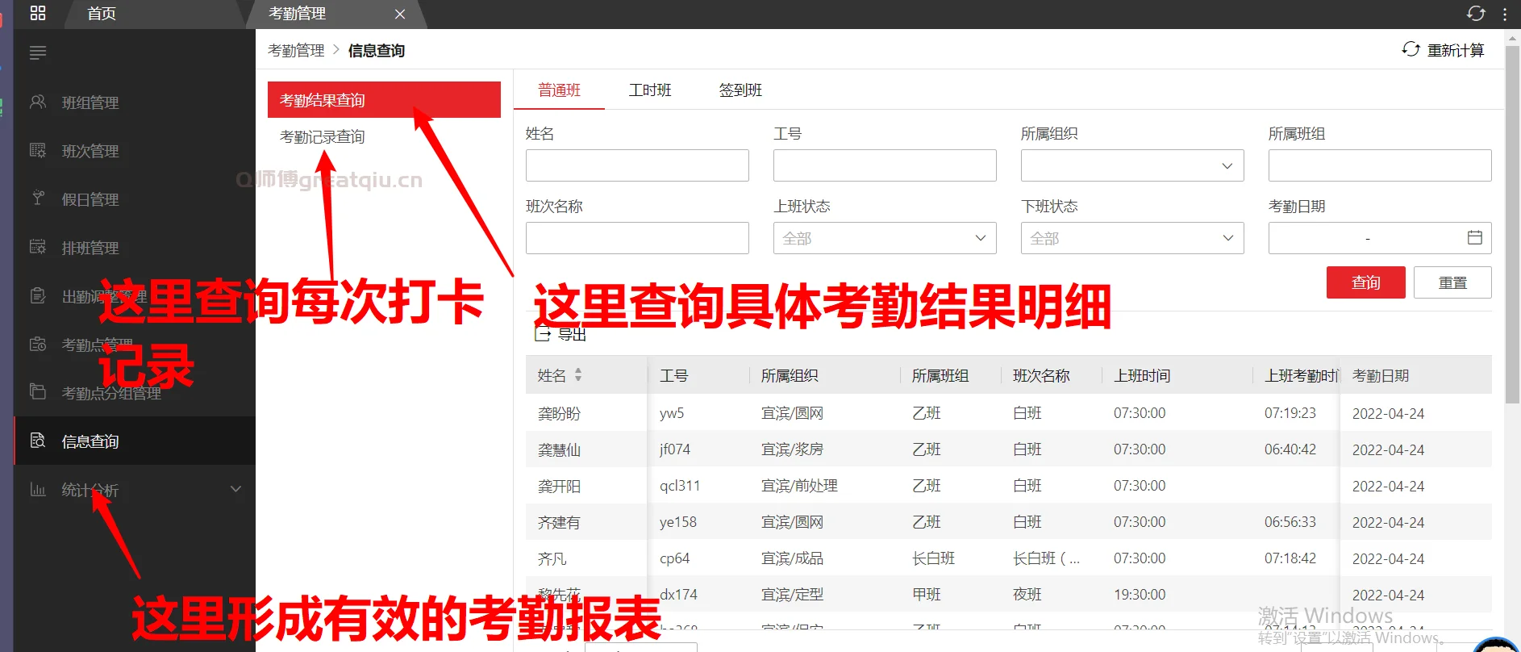Image resolution: width=1521 pixels, height=652 pixels.
Task: Open 假日管理 via its sidebar icon
Action: pyautogui.click(x=38, y=199)
